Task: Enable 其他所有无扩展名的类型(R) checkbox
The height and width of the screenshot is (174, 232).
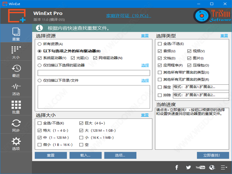Action: [x=159, y=80]
